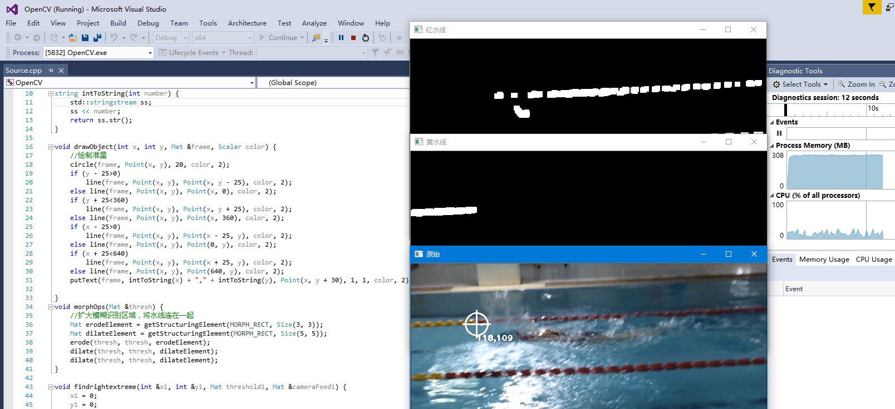Save Source.cpp with the Save icon

(x=85, y=38)
